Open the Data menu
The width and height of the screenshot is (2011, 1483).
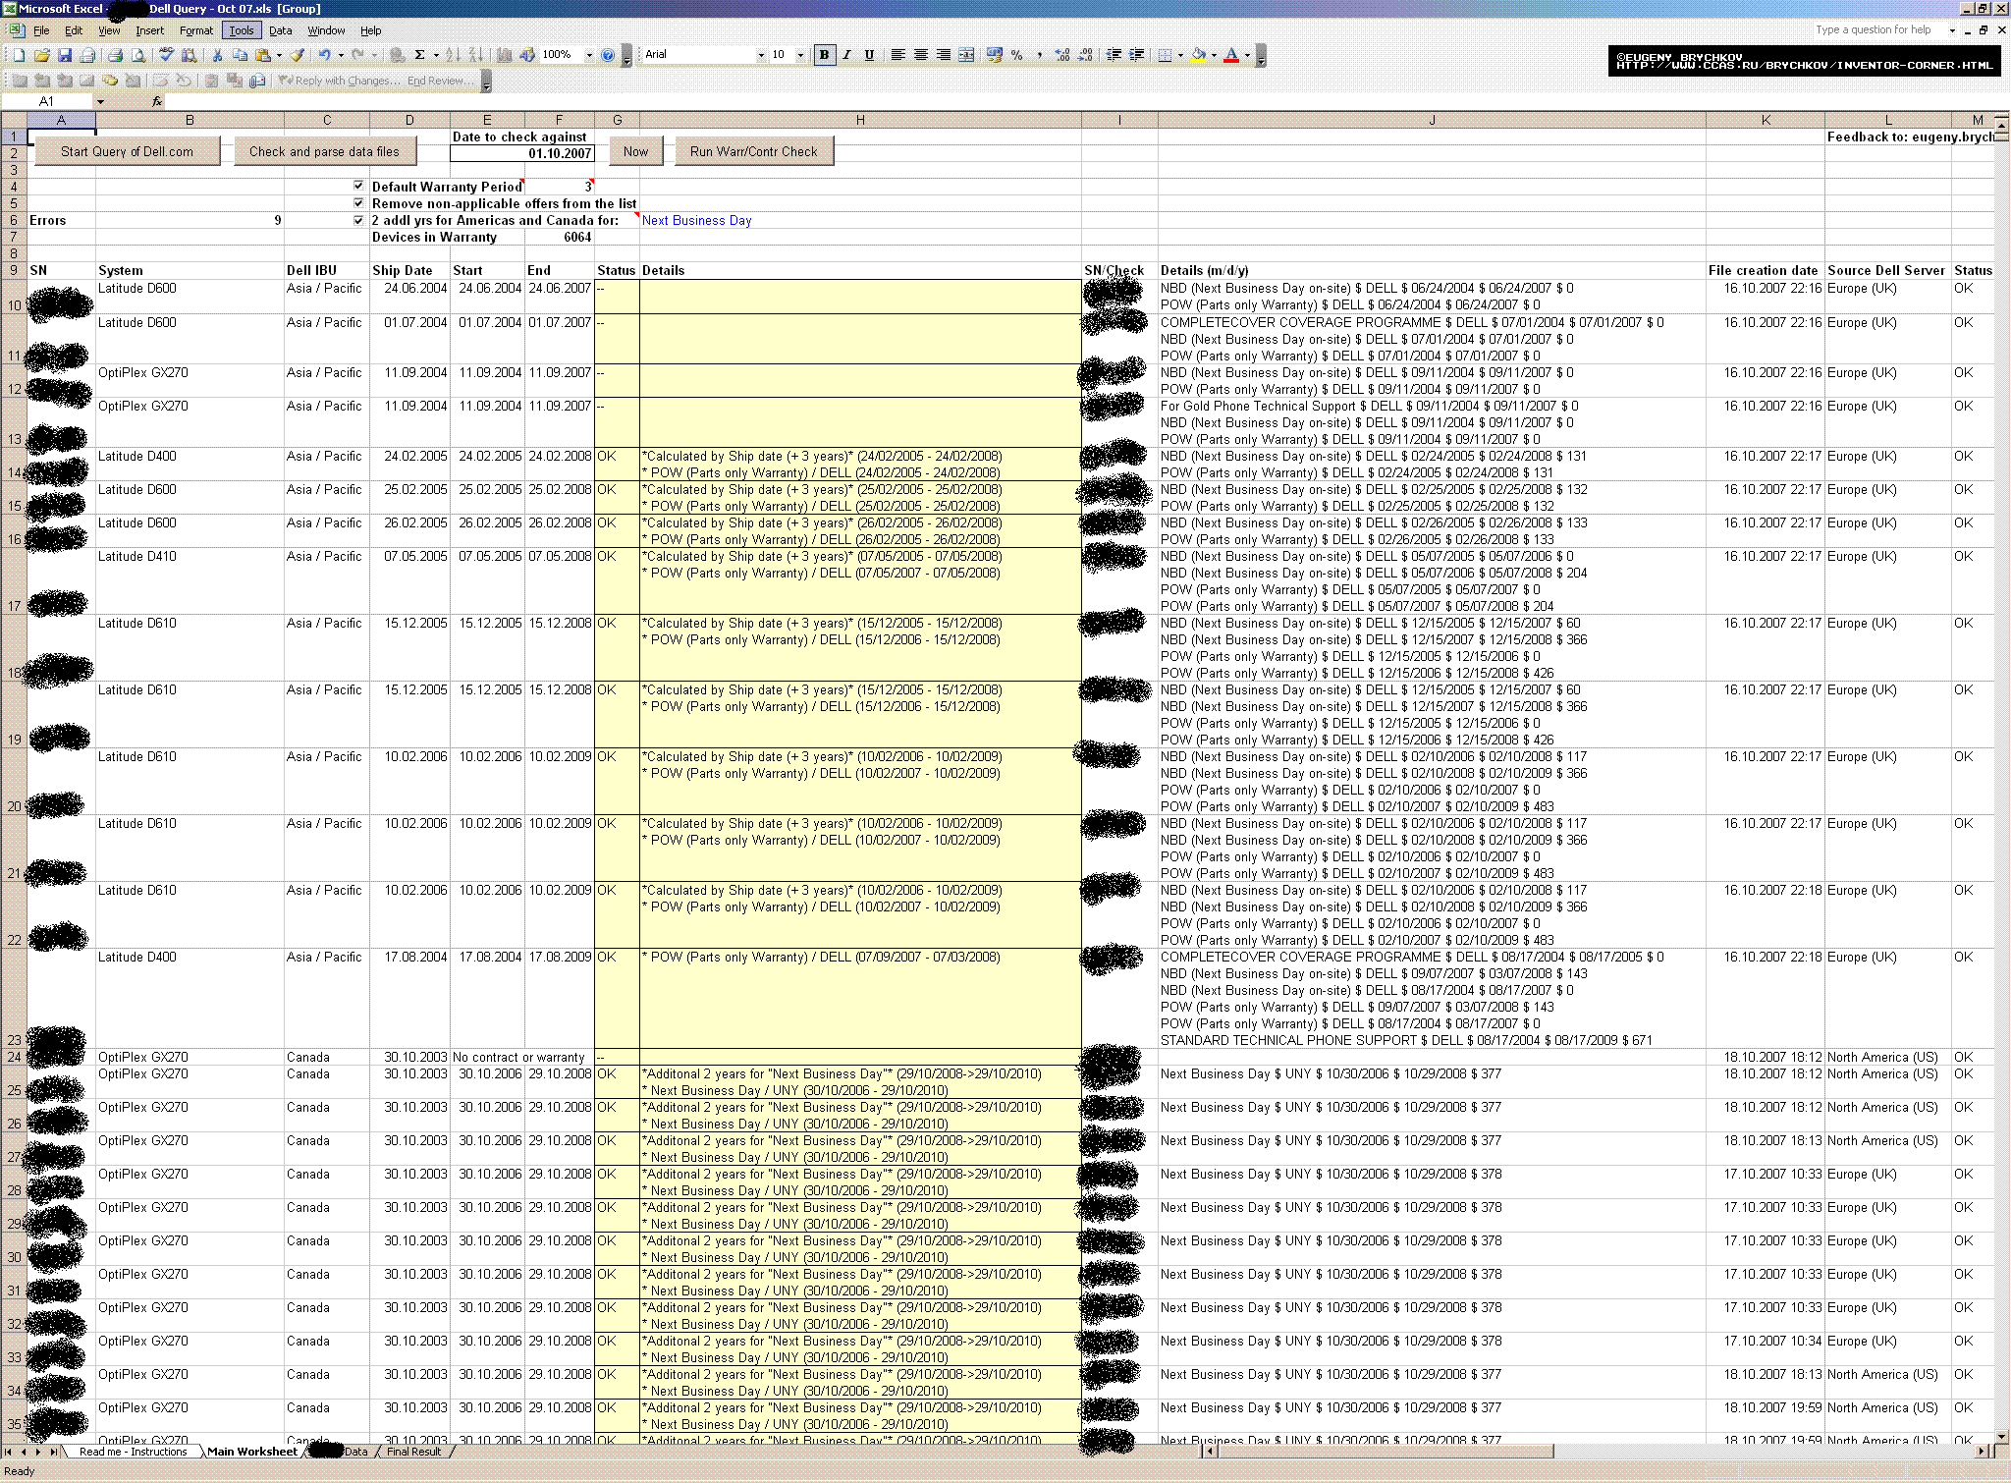tap(281, 30)
